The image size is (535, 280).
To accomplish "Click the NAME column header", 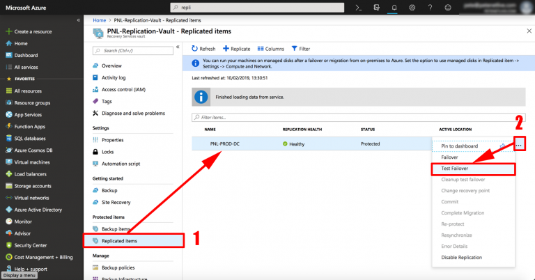I will [x=210, y=130].
